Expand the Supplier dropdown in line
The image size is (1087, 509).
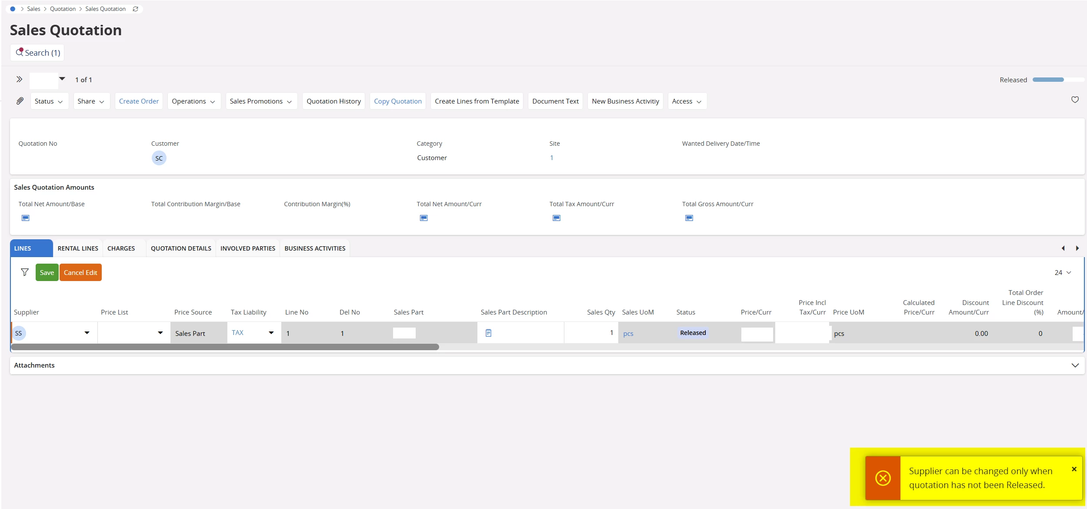coord(87,333)
